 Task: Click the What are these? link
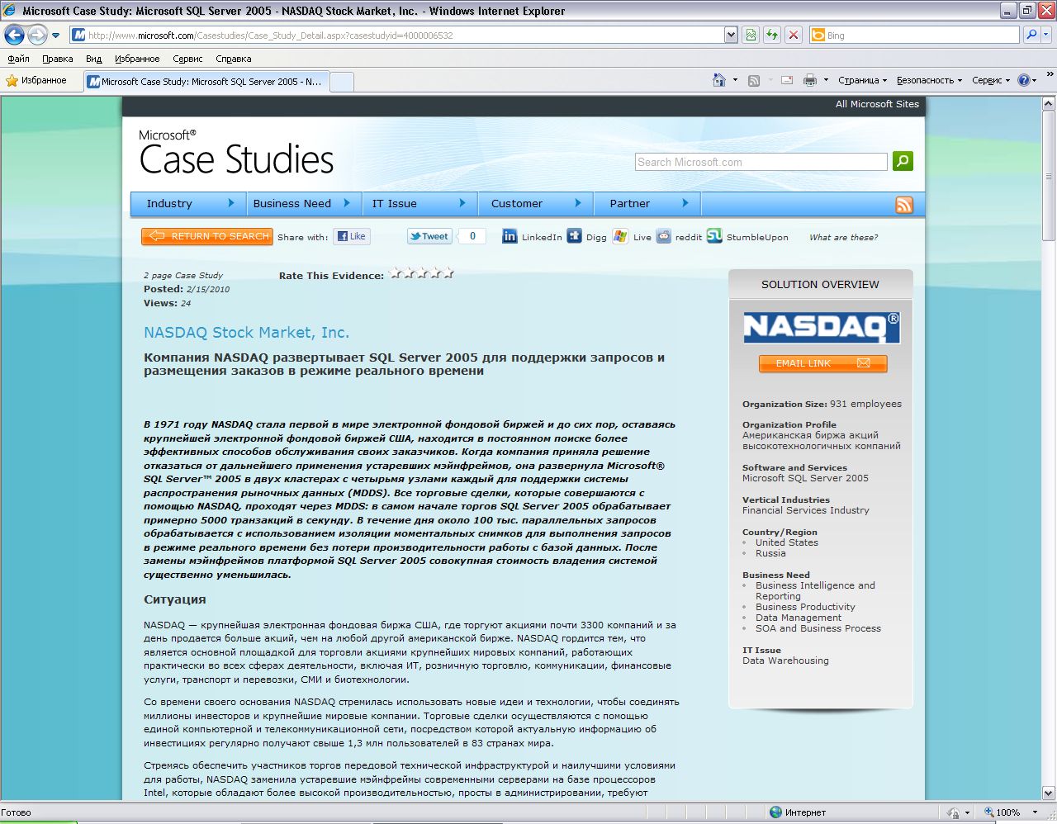click(843, 238)
